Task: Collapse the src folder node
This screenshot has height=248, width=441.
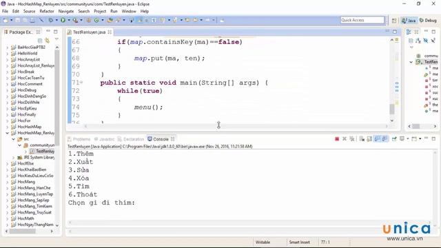Action: [13, 139]
